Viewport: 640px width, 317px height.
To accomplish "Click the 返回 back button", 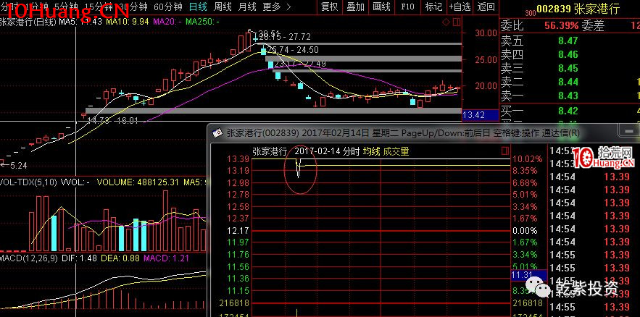I will [x=486, y=7].
